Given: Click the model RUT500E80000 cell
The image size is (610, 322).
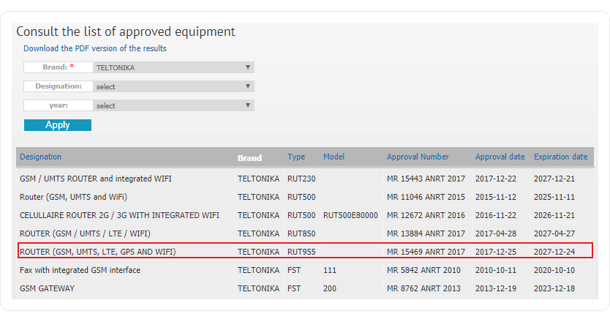Looking at the screenshot, I should click(x=350, y=215).
